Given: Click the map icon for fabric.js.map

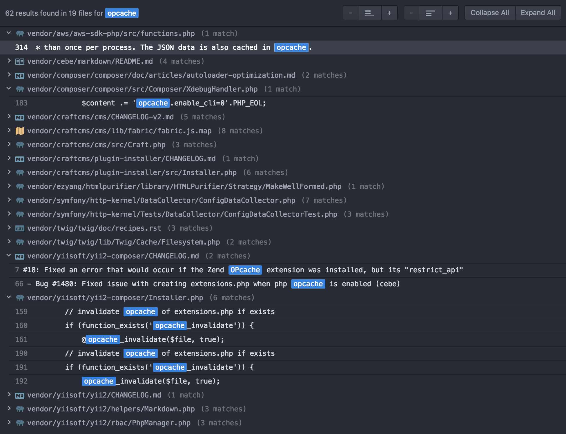Looking at the screenshot, I should coord(20,131).
